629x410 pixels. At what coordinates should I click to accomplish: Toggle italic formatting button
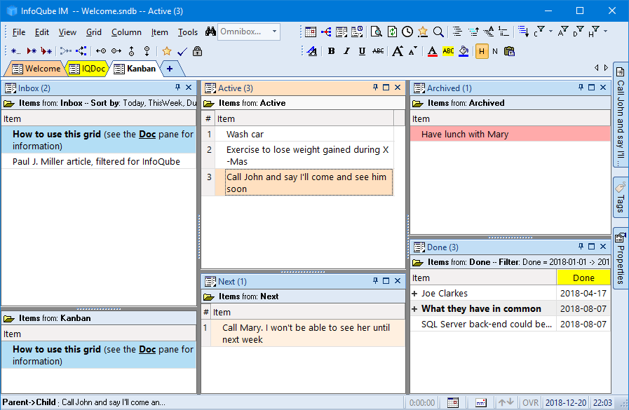coord(346,51)
